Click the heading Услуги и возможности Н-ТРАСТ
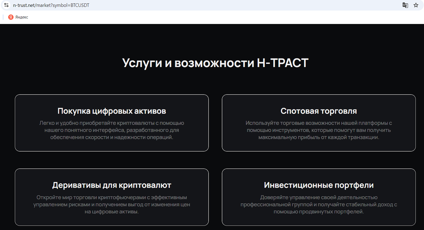Screen dimensions: 424x230 point(215,63)
